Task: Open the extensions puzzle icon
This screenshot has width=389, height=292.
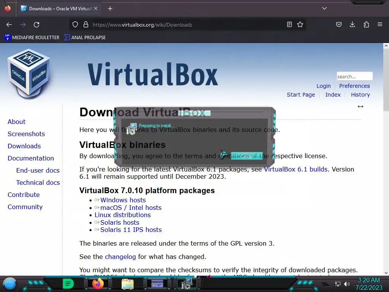Action: tap(366, 25)
